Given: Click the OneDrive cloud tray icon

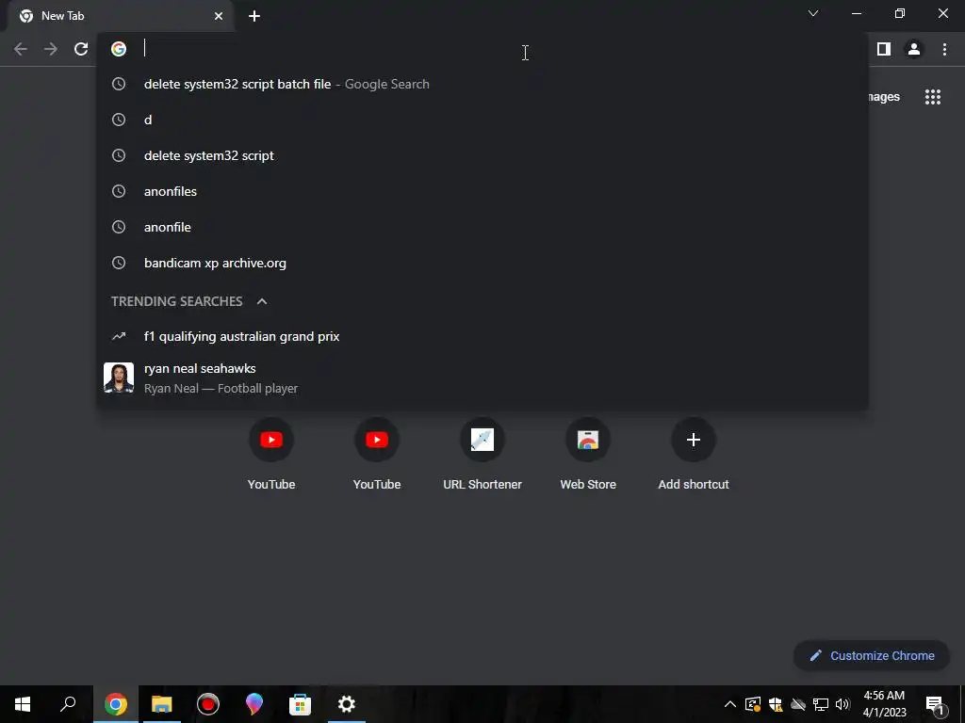Looking at the screenshot, I should point(798,704).
